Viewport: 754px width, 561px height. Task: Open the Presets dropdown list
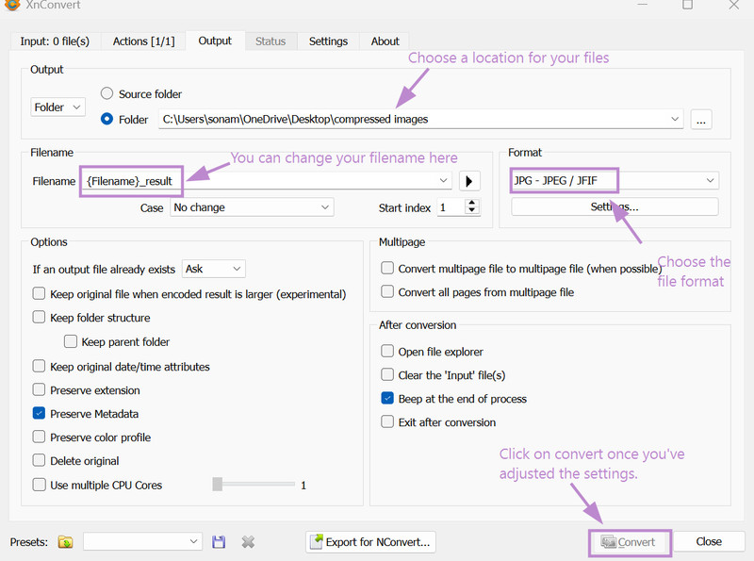142,542
